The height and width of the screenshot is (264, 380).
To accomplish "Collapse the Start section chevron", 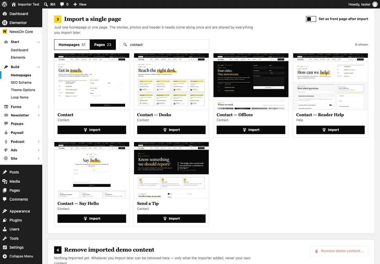I will pos(38,42).
